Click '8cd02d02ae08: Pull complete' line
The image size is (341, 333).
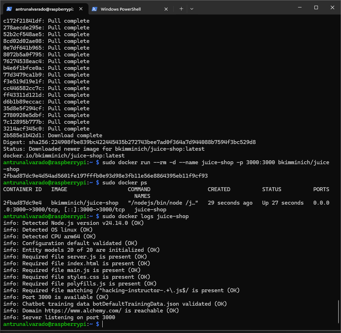coord(46,41)
